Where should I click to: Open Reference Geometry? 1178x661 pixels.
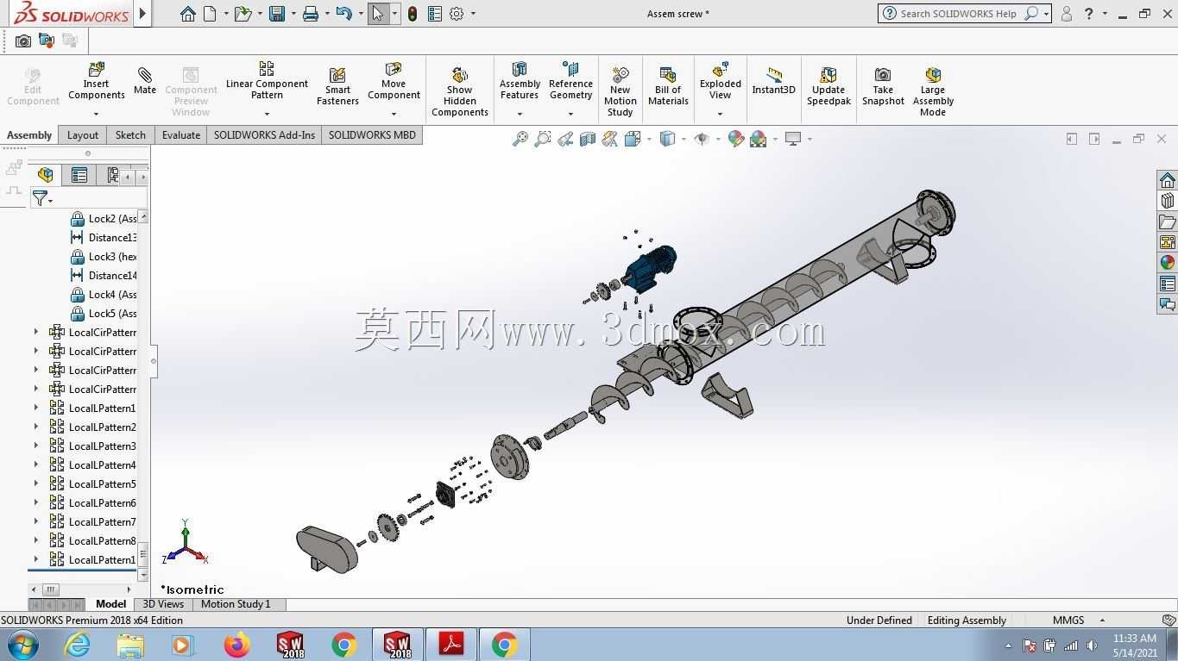pyautogui.click(x=570, y=80)
